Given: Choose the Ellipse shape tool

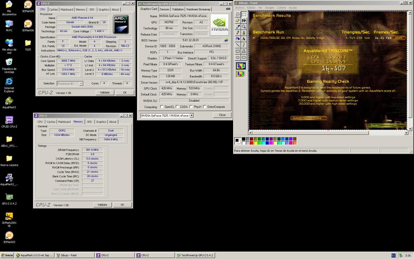Looking at the screenshot, I should (238, 57).
